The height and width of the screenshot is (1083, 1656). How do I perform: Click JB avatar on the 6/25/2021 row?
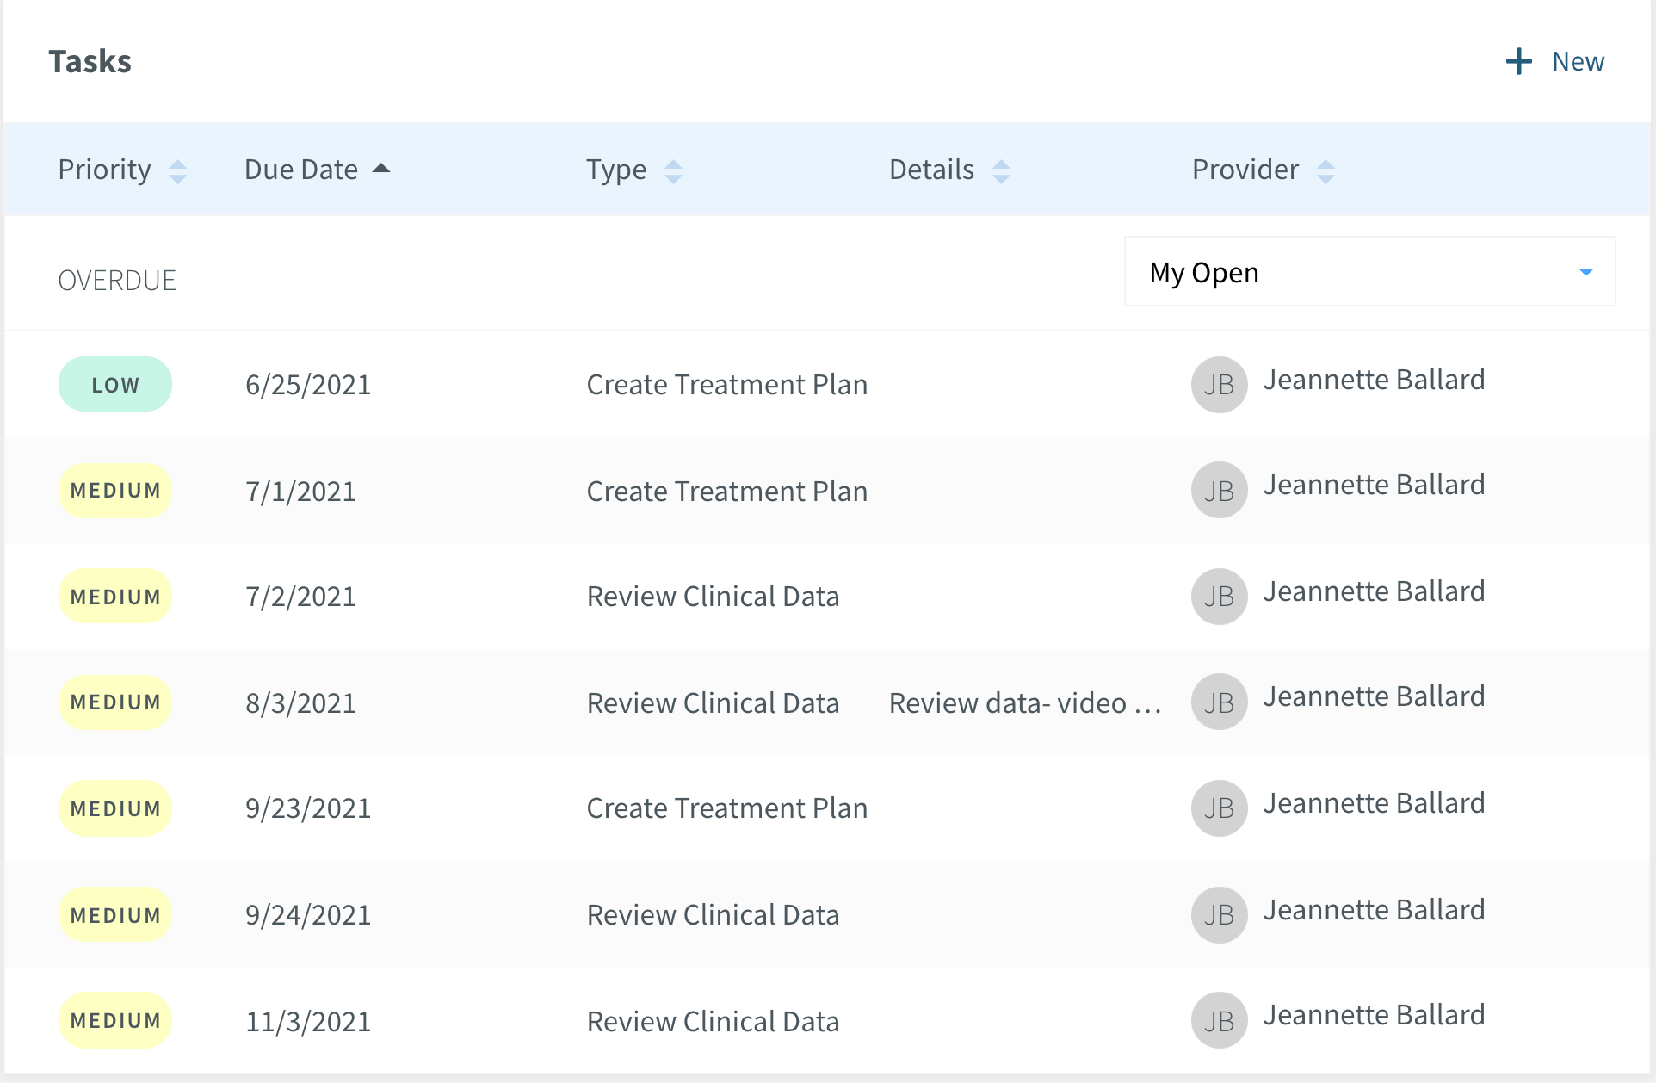[1220, 385]
